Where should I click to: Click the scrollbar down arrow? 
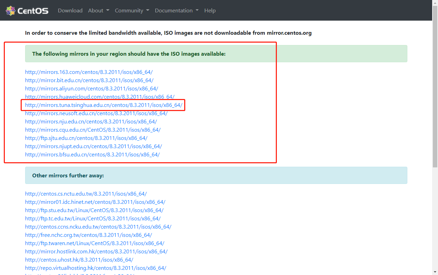435,272
